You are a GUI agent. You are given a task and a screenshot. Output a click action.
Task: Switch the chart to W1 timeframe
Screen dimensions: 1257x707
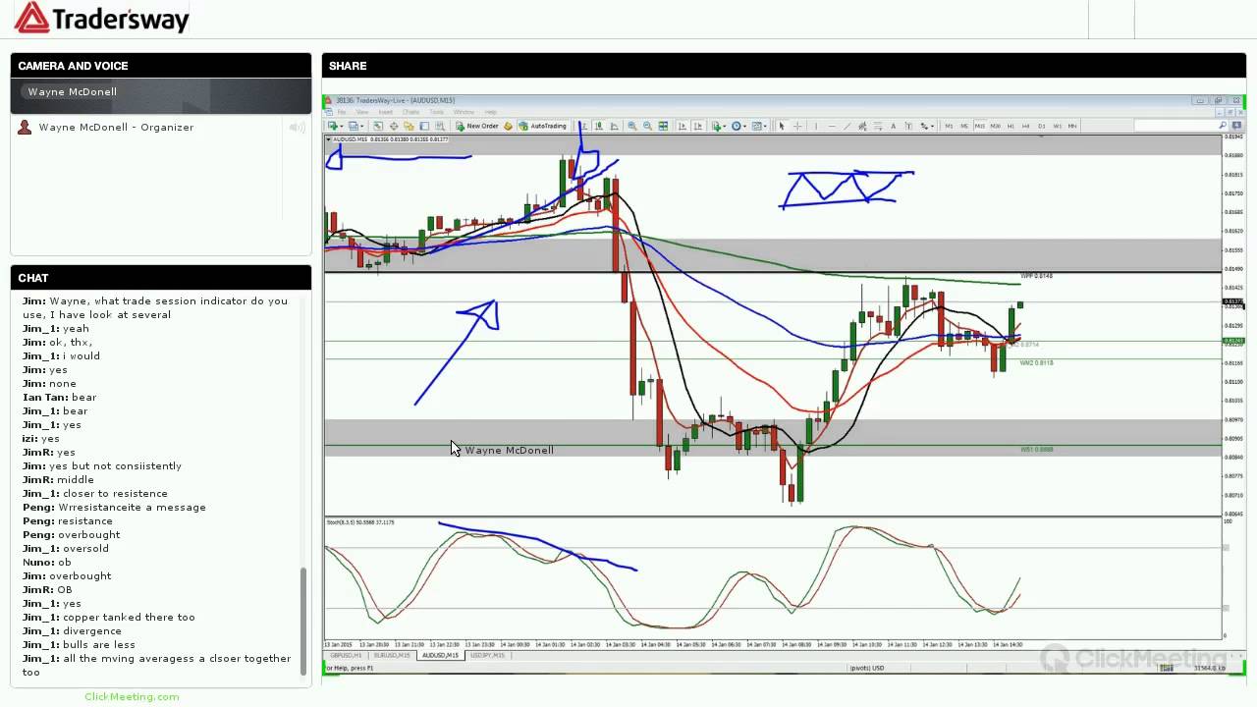(1057, 126)
